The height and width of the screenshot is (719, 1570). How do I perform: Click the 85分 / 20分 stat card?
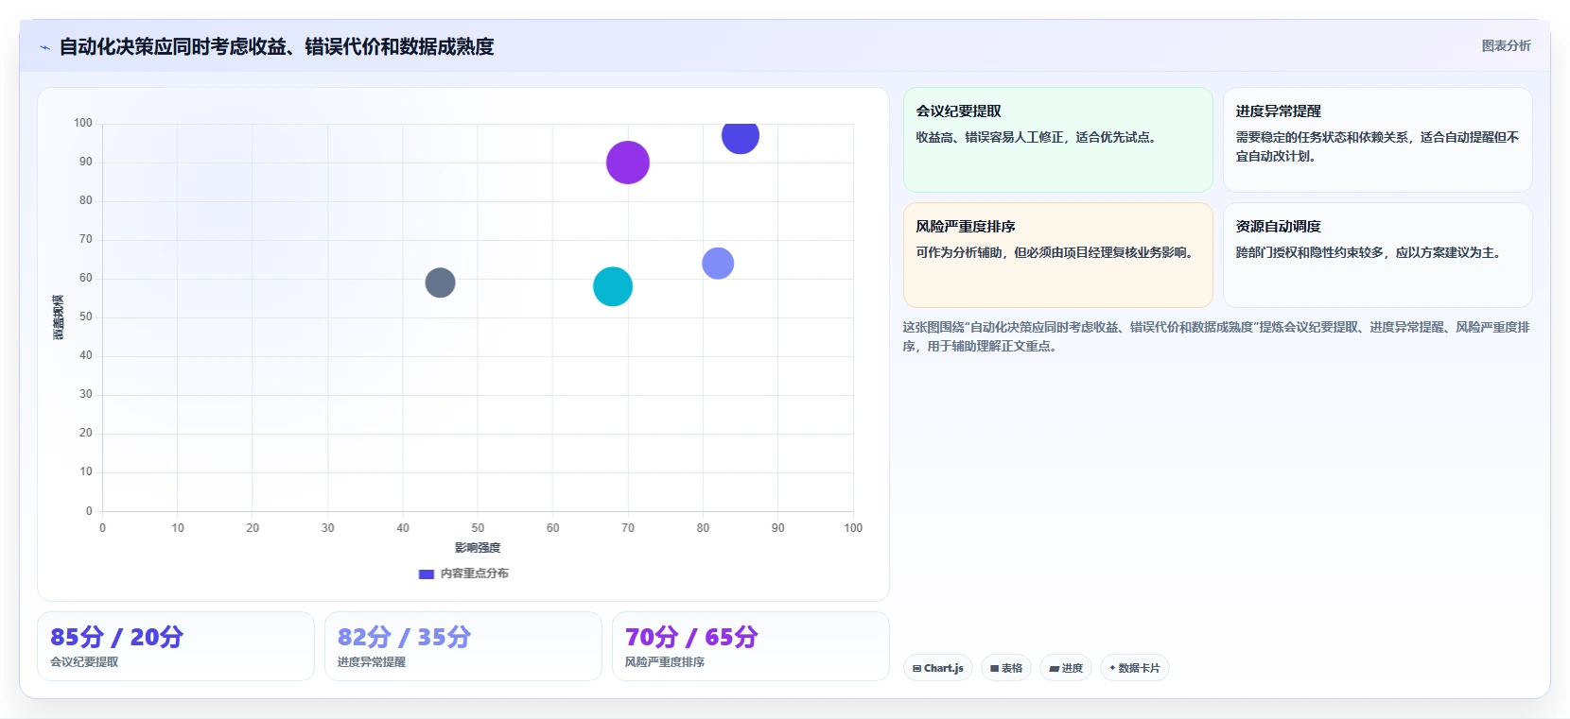click(x=176, y=646)
